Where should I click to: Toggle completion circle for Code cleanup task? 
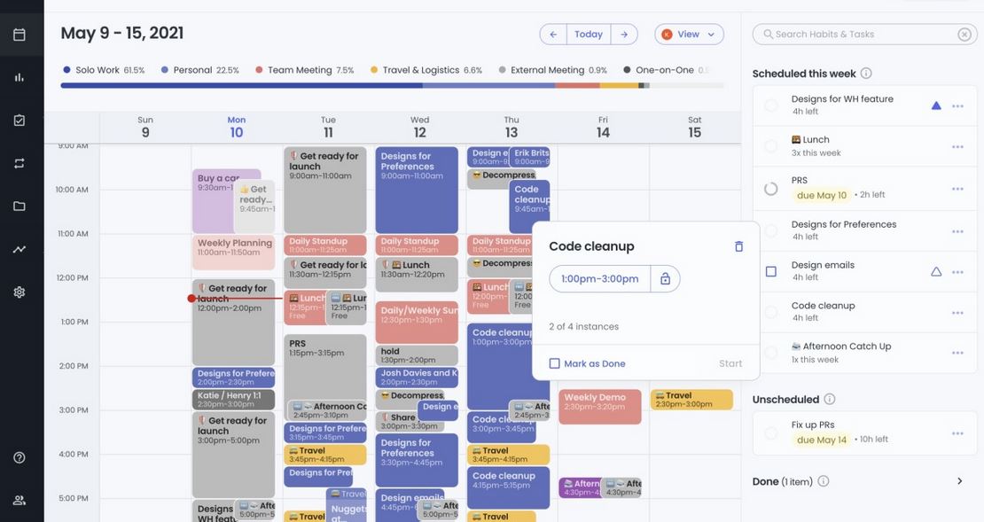tap(771, 312)
